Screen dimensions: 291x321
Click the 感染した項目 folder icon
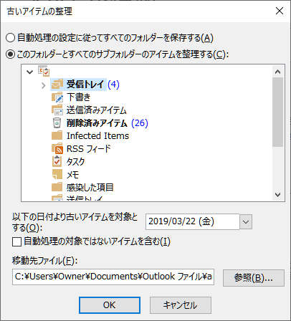[x=57, y=187]
